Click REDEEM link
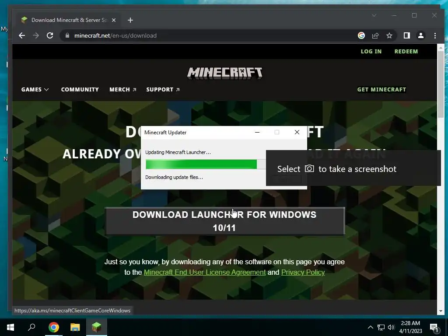 (406, 52)
